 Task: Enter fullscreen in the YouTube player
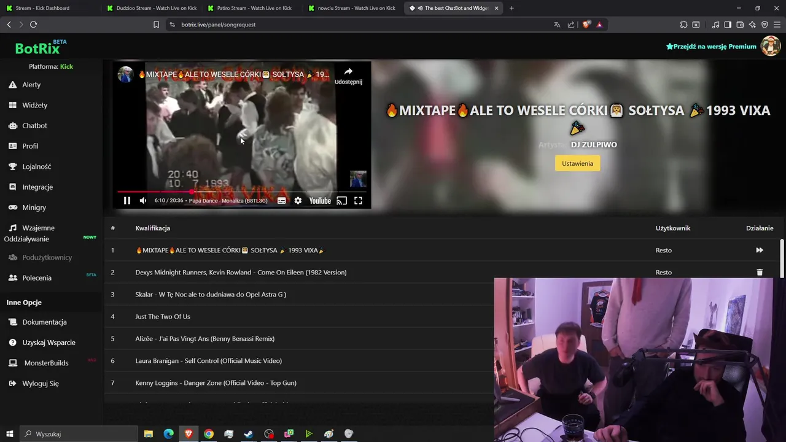[x=358, y=201]
